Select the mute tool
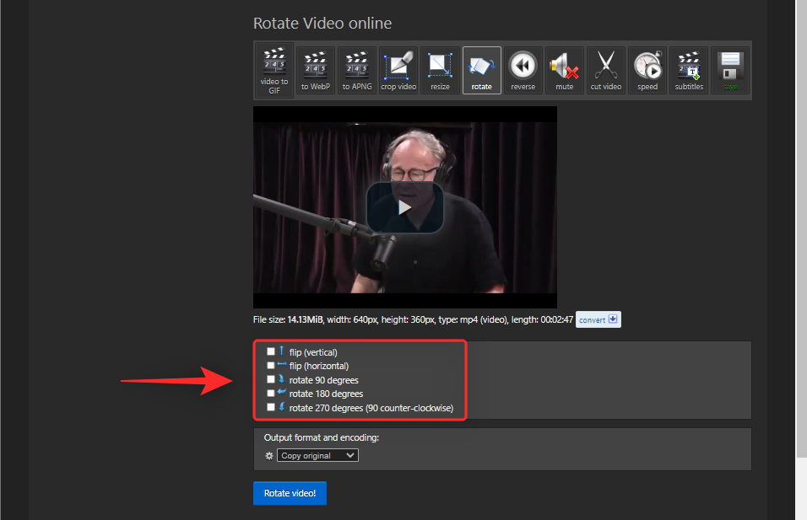The height and width of the screenshot is (520, 807). coord(565,71)
